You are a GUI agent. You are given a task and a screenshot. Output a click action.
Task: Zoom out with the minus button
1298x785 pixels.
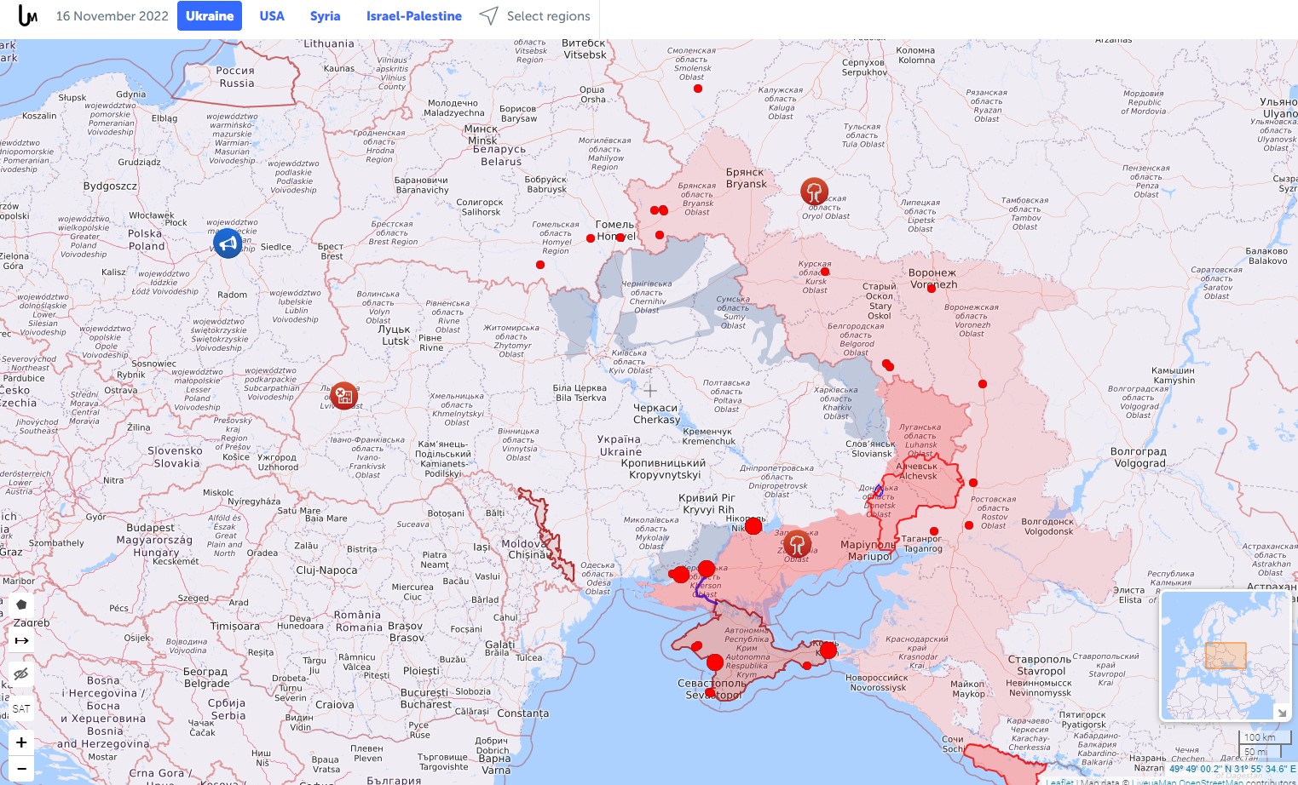pyautogui.click(x=21, y=768)
